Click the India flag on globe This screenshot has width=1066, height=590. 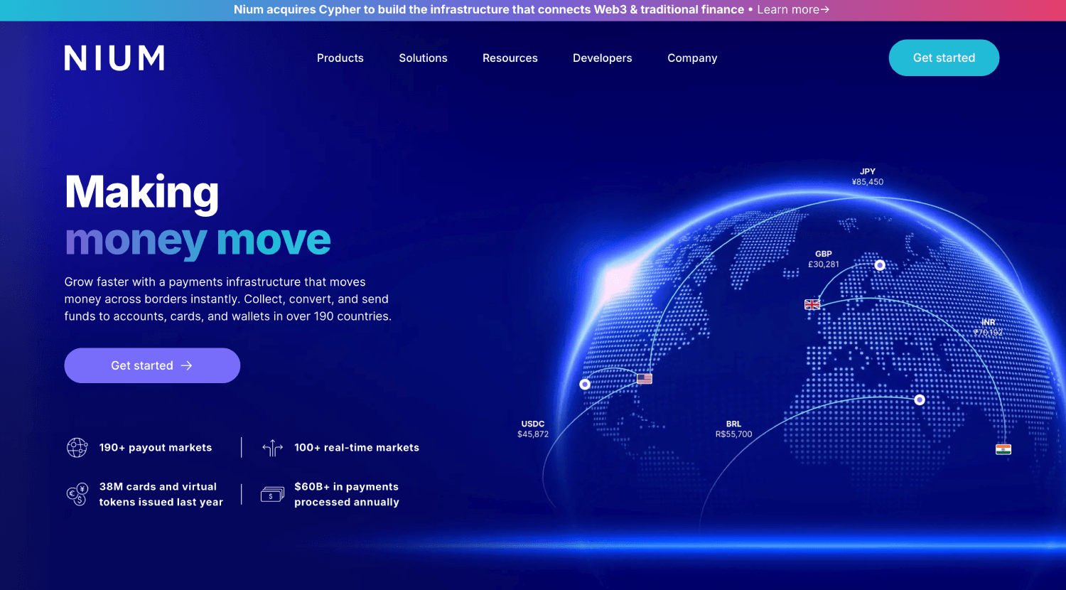click(1003, 449)
